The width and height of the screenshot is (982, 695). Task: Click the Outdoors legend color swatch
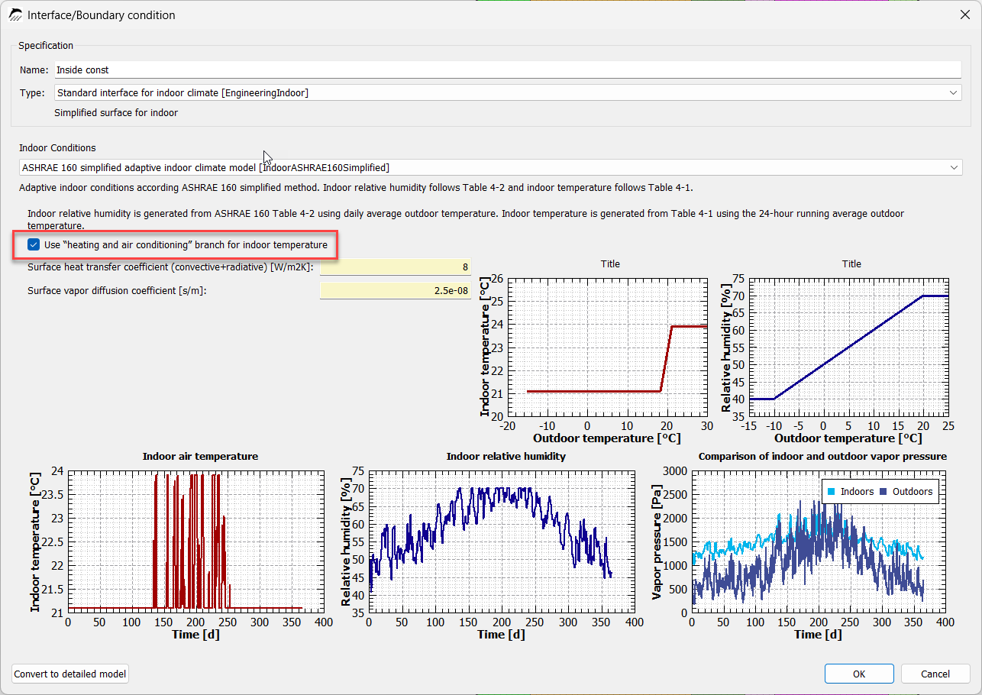(x=884, y=492)
